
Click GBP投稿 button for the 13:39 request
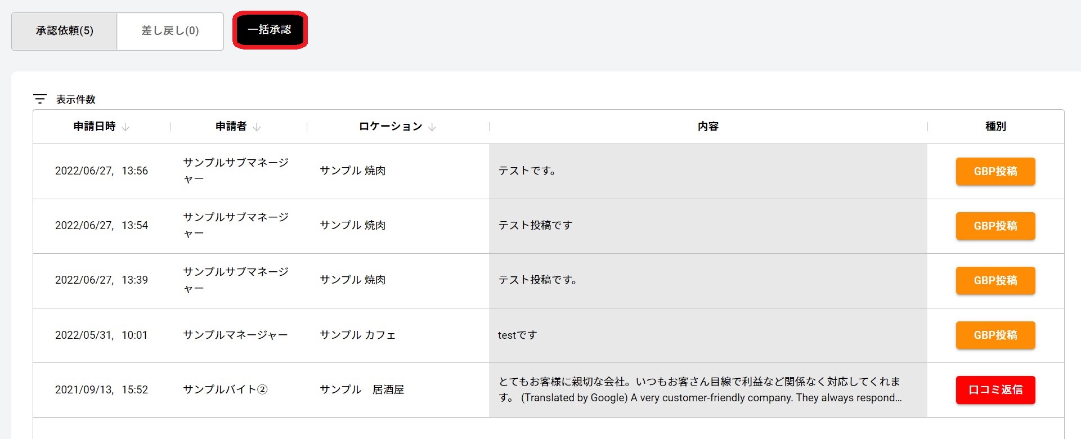995,281
